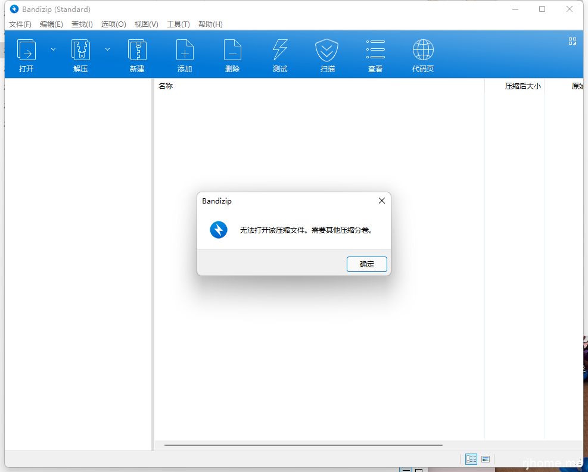Image resolution: width=588 pixels, height=472 pixels.
Task: Switch to details list view in status bar
Action: pyautogui.click(x=471, y=459)
